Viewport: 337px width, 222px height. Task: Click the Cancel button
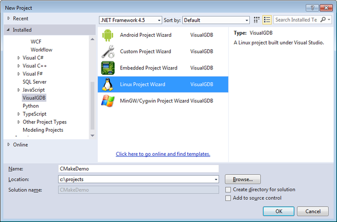[x=313, y=211]
